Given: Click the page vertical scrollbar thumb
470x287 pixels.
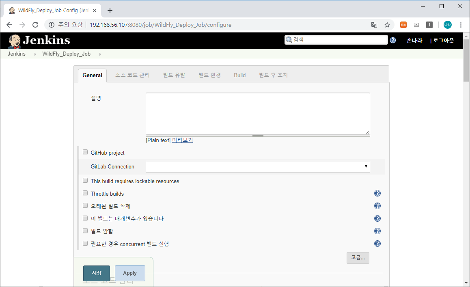Looking at the screenshot, I should tap(466, 60).
